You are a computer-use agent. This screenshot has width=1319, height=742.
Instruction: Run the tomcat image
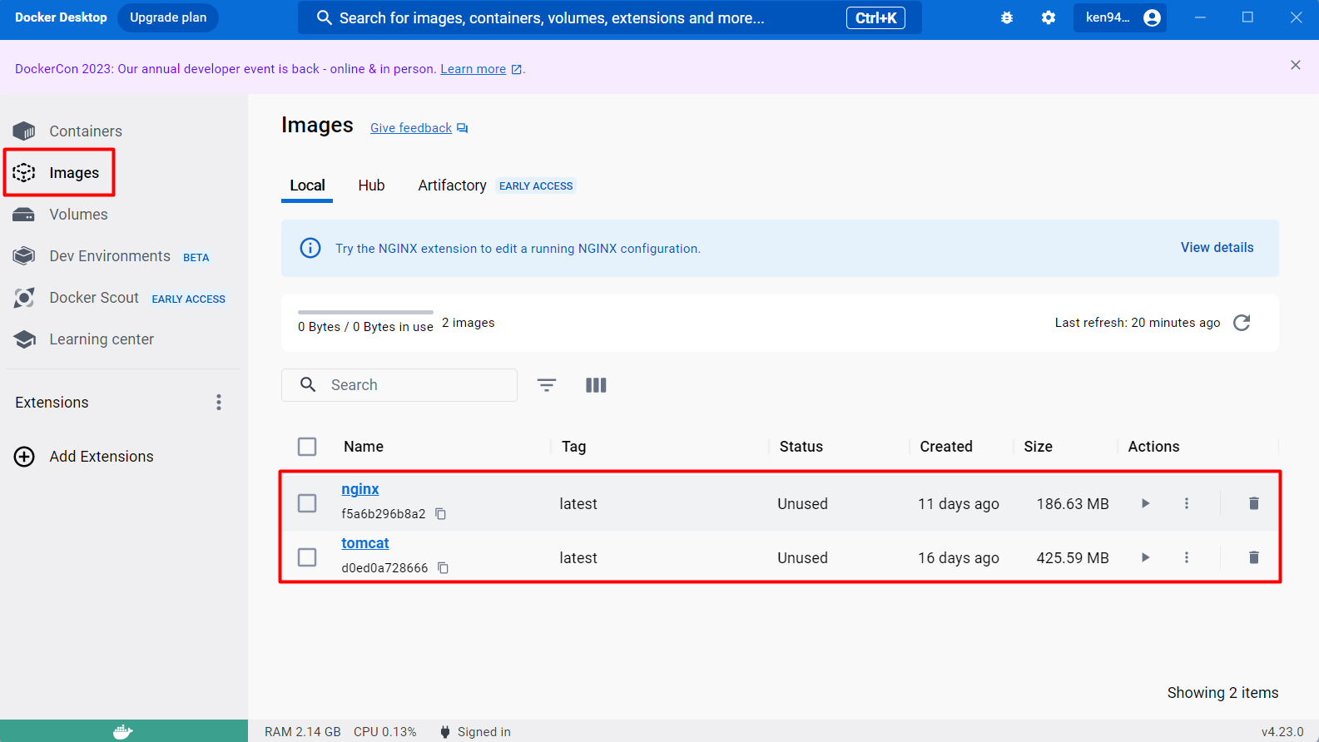(x=1146, y=557)
